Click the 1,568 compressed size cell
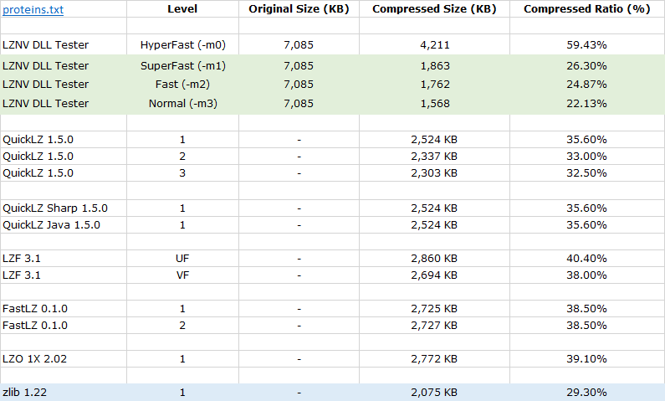 435,103
